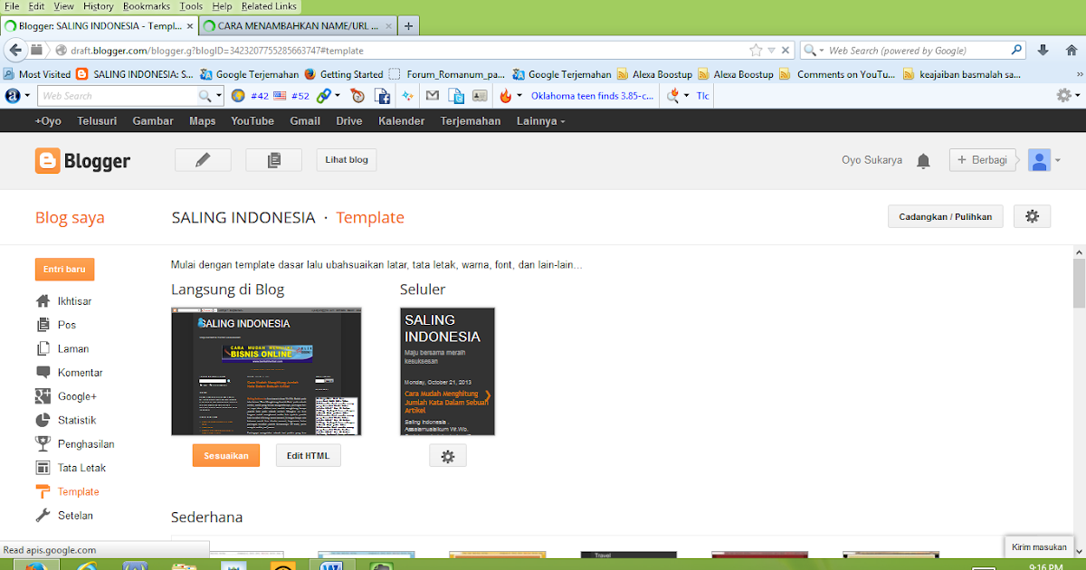Open the Most Visited bookmark
The height and width of the screenshot is (570, 1086).
coord(37,74)
